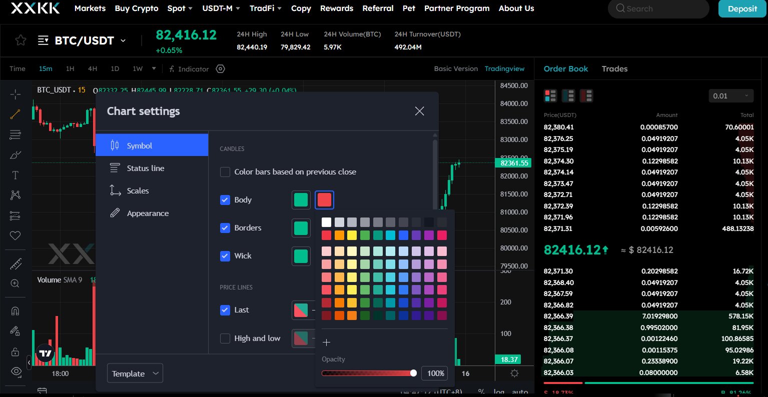Select the Text annotation tool

[x=16, y=175]
